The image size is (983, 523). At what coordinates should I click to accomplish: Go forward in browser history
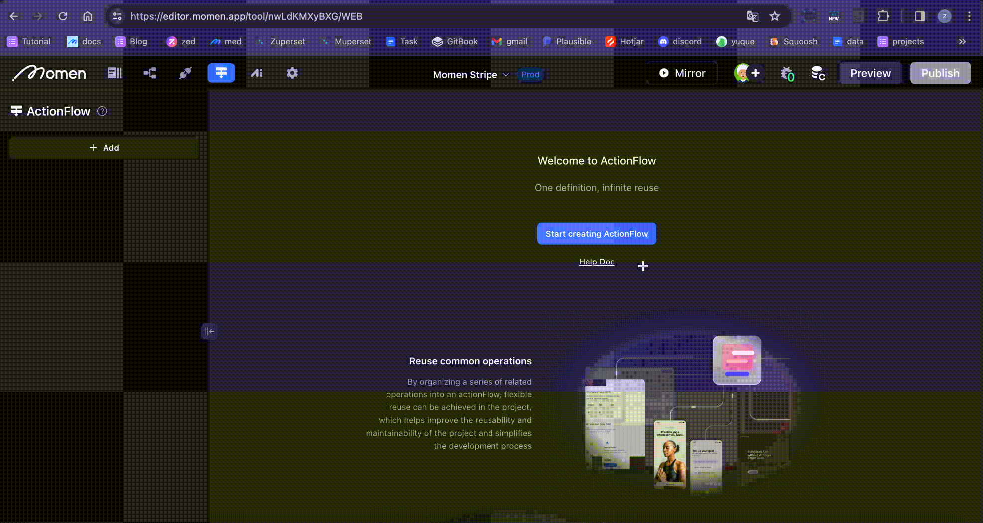pyautogui.click(x=38, y=16)
